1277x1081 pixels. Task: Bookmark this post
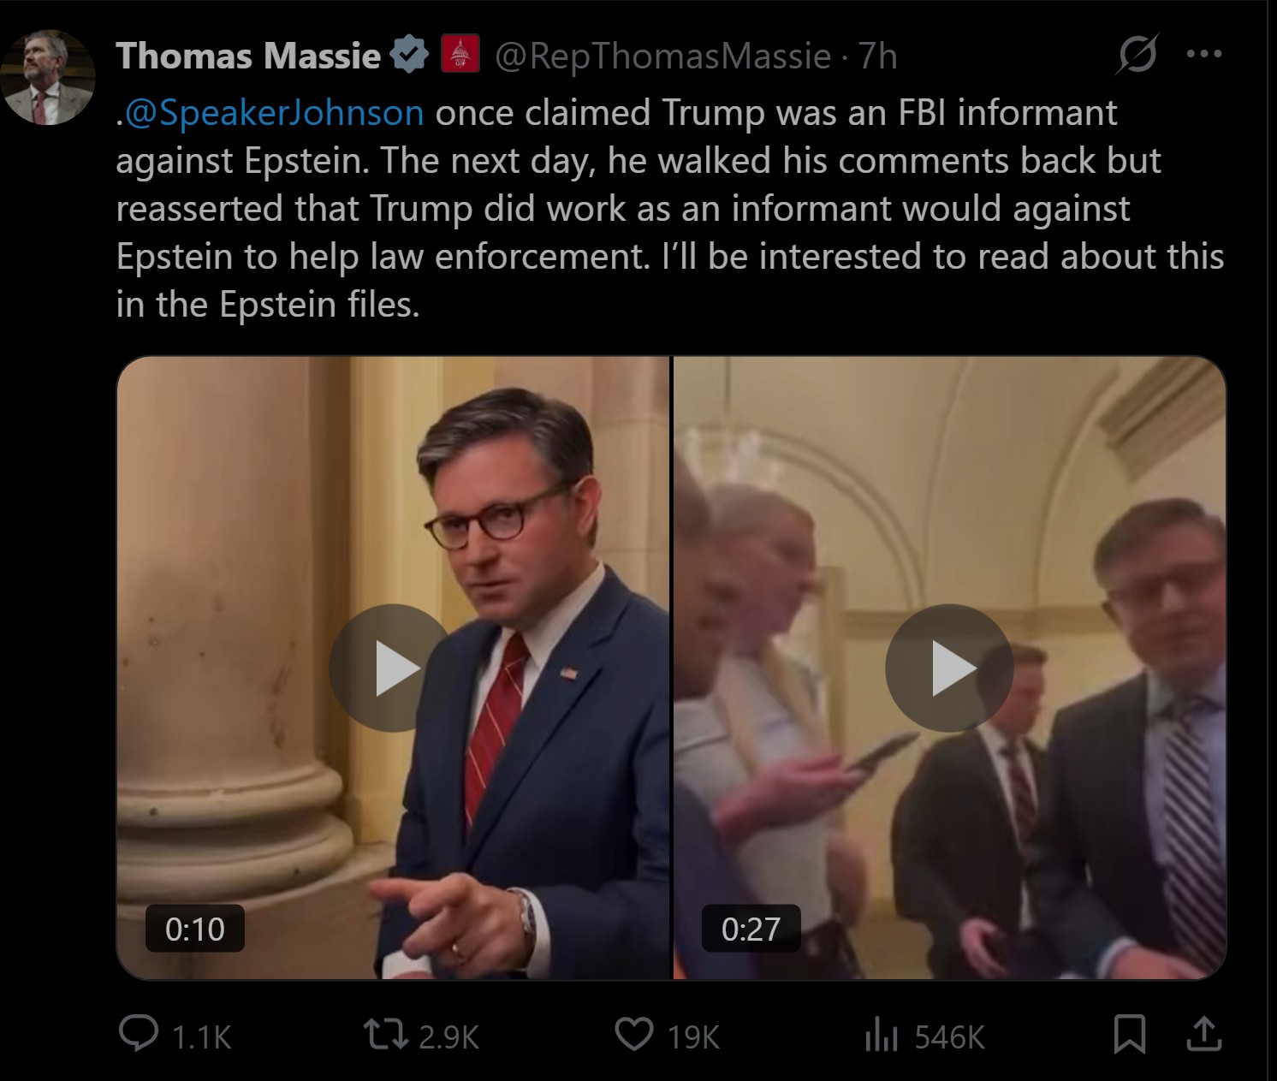[x=1129, y=1034]
